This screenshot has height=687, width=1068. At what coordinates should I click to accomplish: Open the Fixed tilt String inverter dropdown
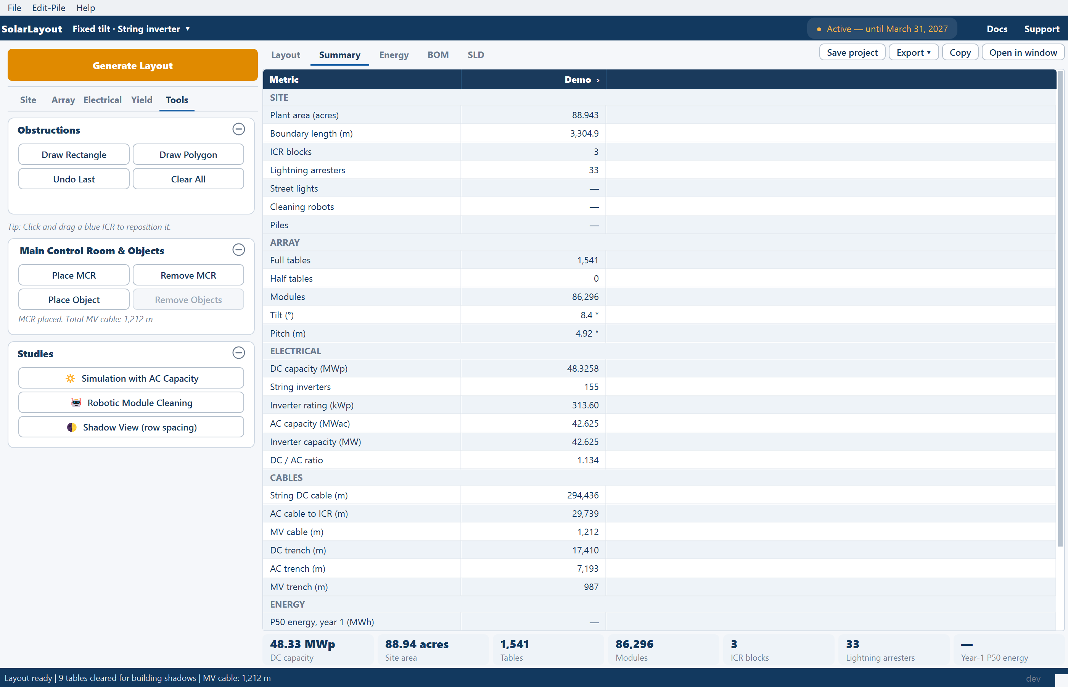click(x=132, y=29)
